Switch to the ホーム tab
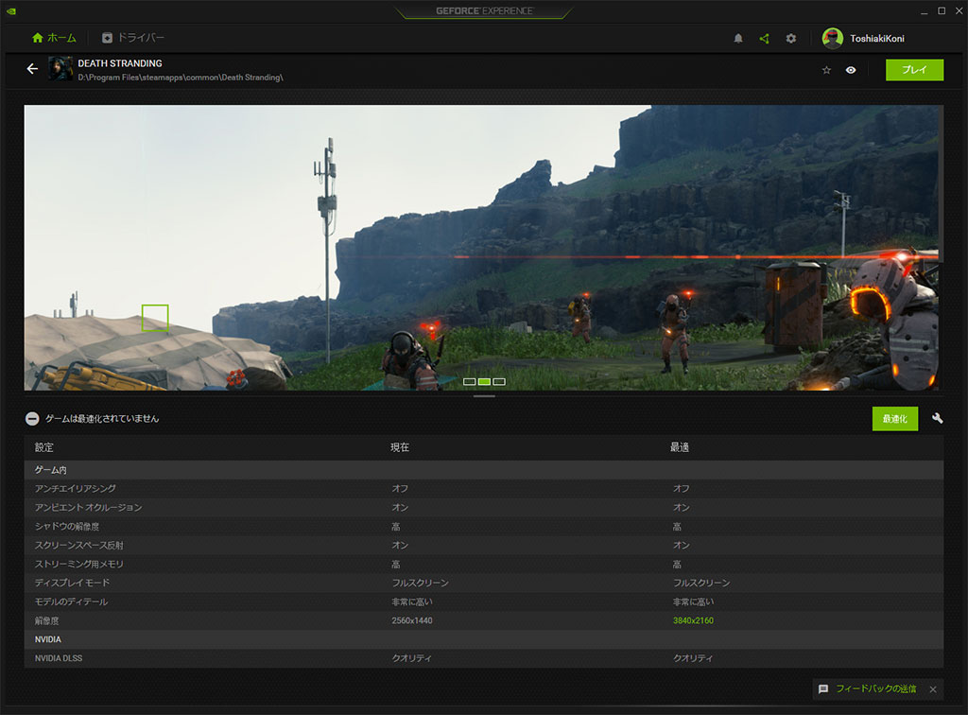Viewport: 968px width, 715px height. [x=54, y=38]
